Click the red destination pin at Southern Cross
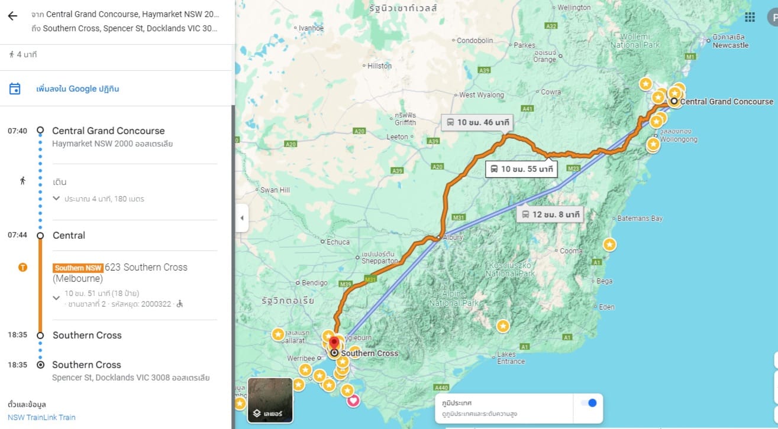This screenshot has width=778, height=429. point(334,343)
